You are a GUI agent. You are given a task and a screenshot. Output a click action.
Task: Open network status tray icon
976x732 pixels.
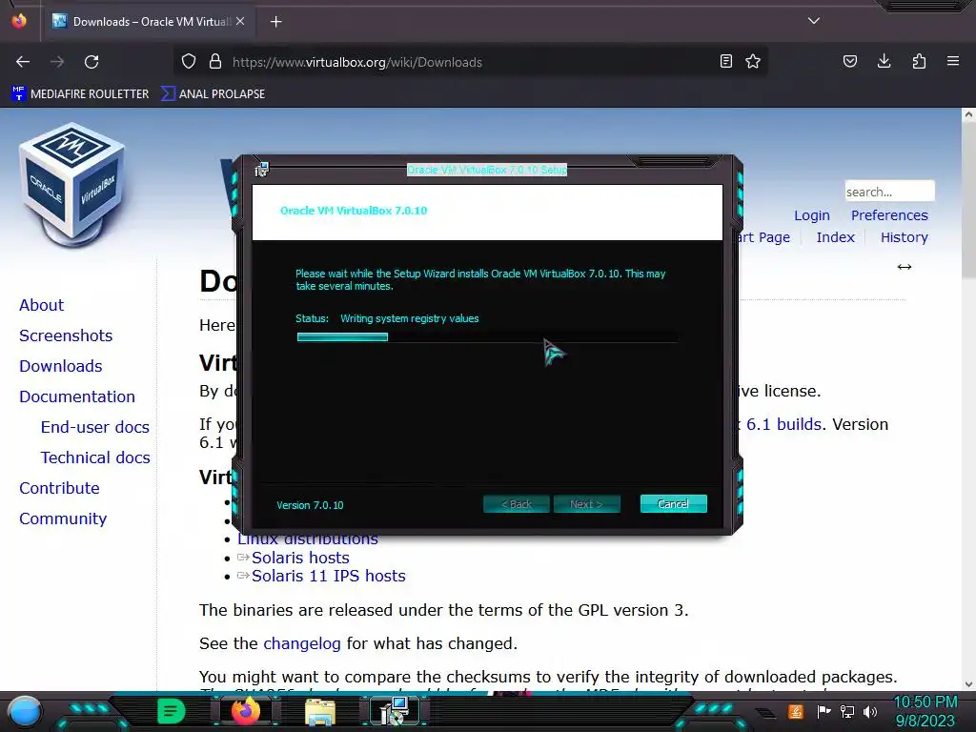coord(846,711)
